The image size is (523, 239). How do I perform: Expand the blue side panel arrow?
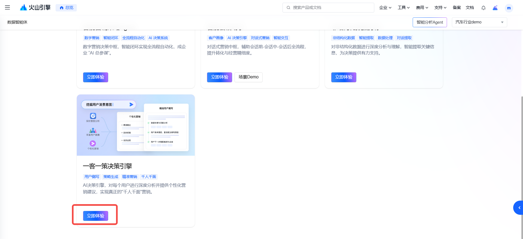(x=519, y=208)
